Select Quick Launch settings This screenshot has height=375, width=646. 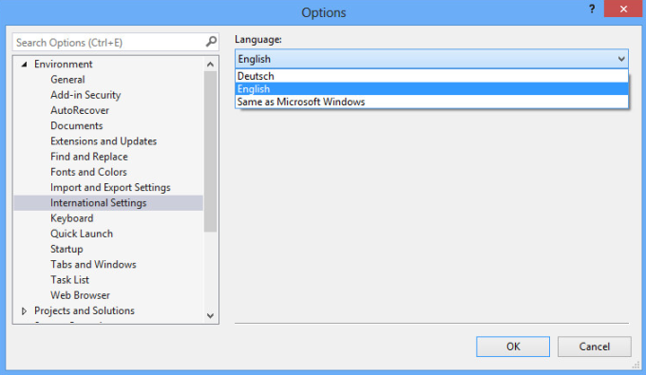pos(82,234)
